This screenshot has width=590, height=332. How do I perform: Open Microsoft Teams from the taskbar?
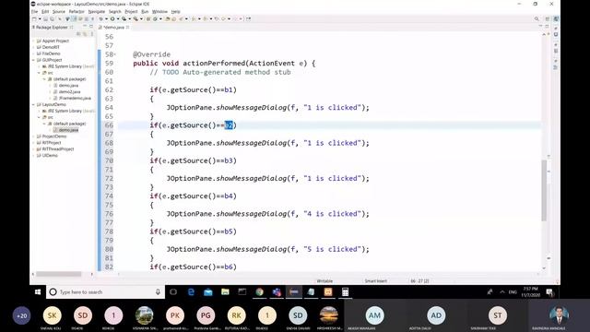pos(277,291)
